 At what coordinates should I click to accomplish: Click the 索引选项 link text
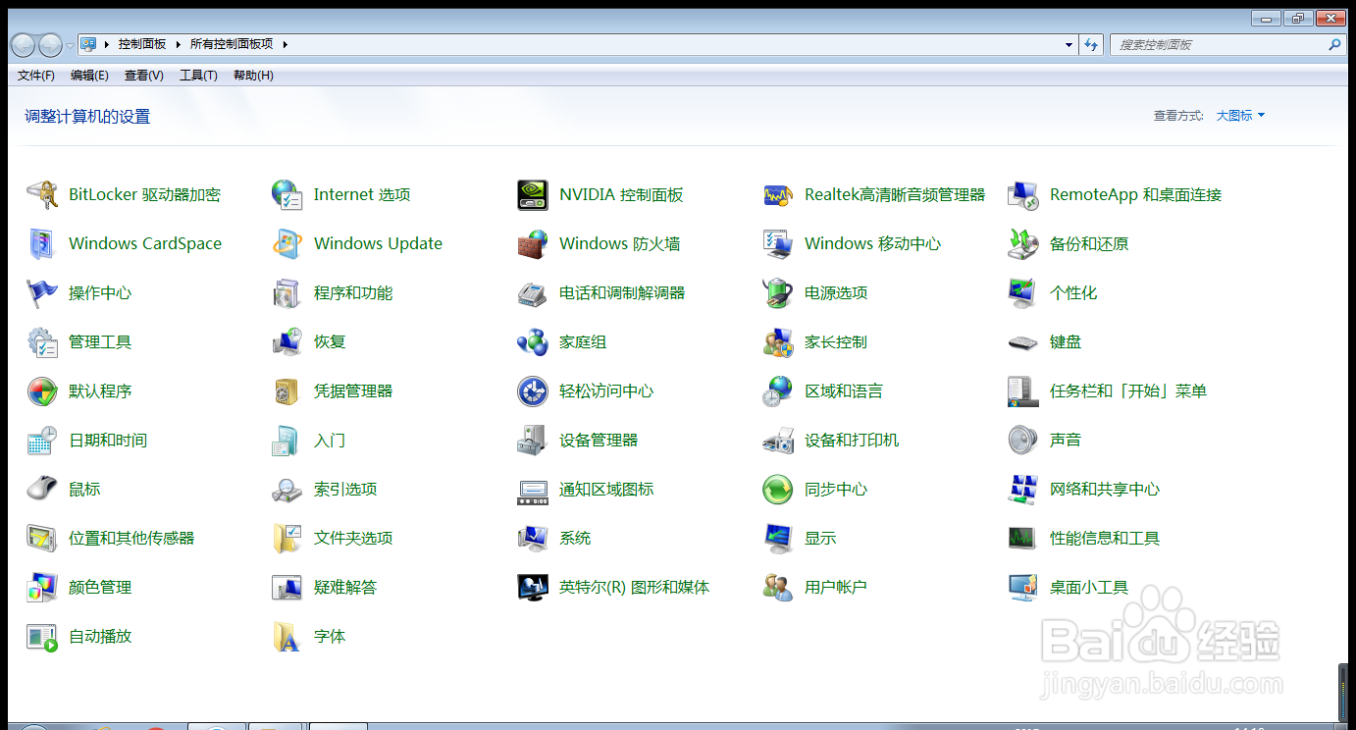click(345, 489)
